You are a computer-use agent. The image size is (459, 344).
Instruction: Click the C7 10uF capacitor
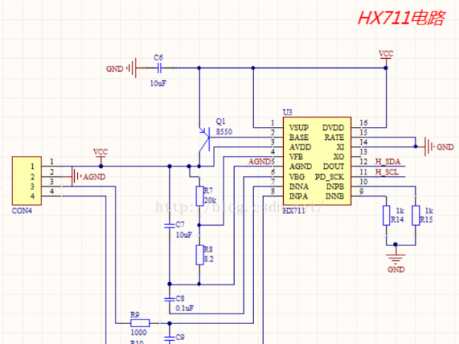point(168,226)
